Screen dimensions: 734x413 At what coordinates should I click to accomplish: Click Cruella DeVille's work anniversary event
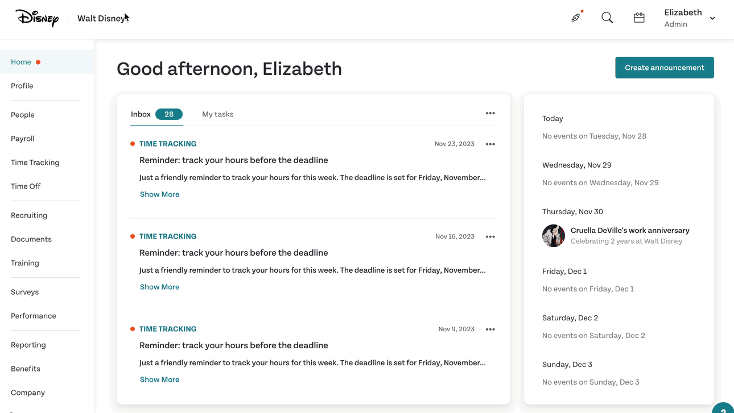(630, 230)
